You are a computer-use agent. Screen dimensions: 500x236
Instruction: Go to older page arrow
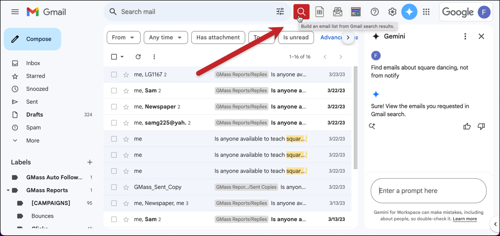coord(341,57)
